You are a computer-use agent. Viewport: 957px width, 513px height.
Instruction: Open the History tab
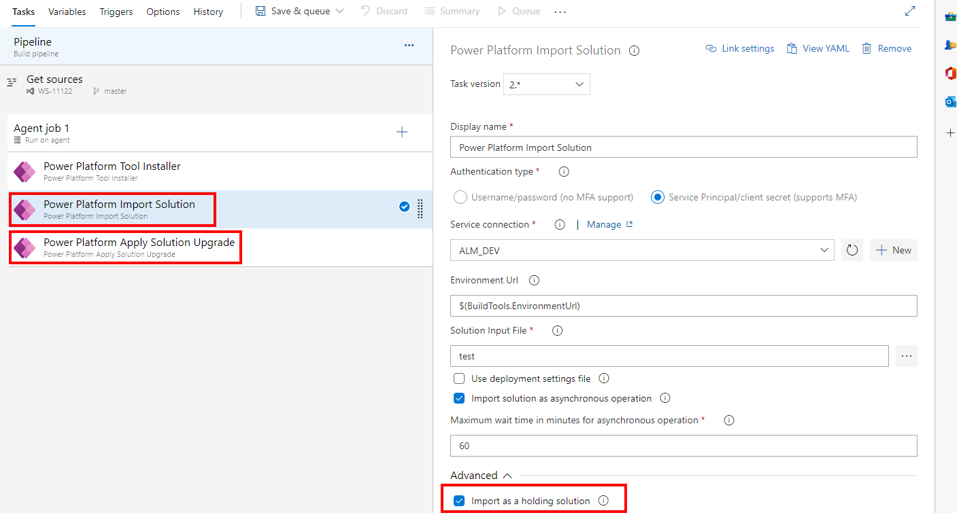[207, 11]
